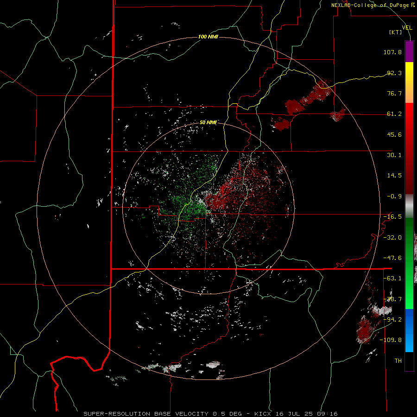Select the -47.6 velocity scale value
417x417 pixels.
pos(392,258)
